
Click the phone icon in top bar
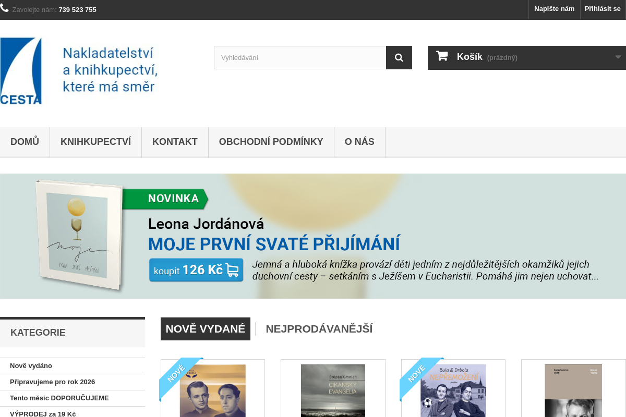point(5,8)
